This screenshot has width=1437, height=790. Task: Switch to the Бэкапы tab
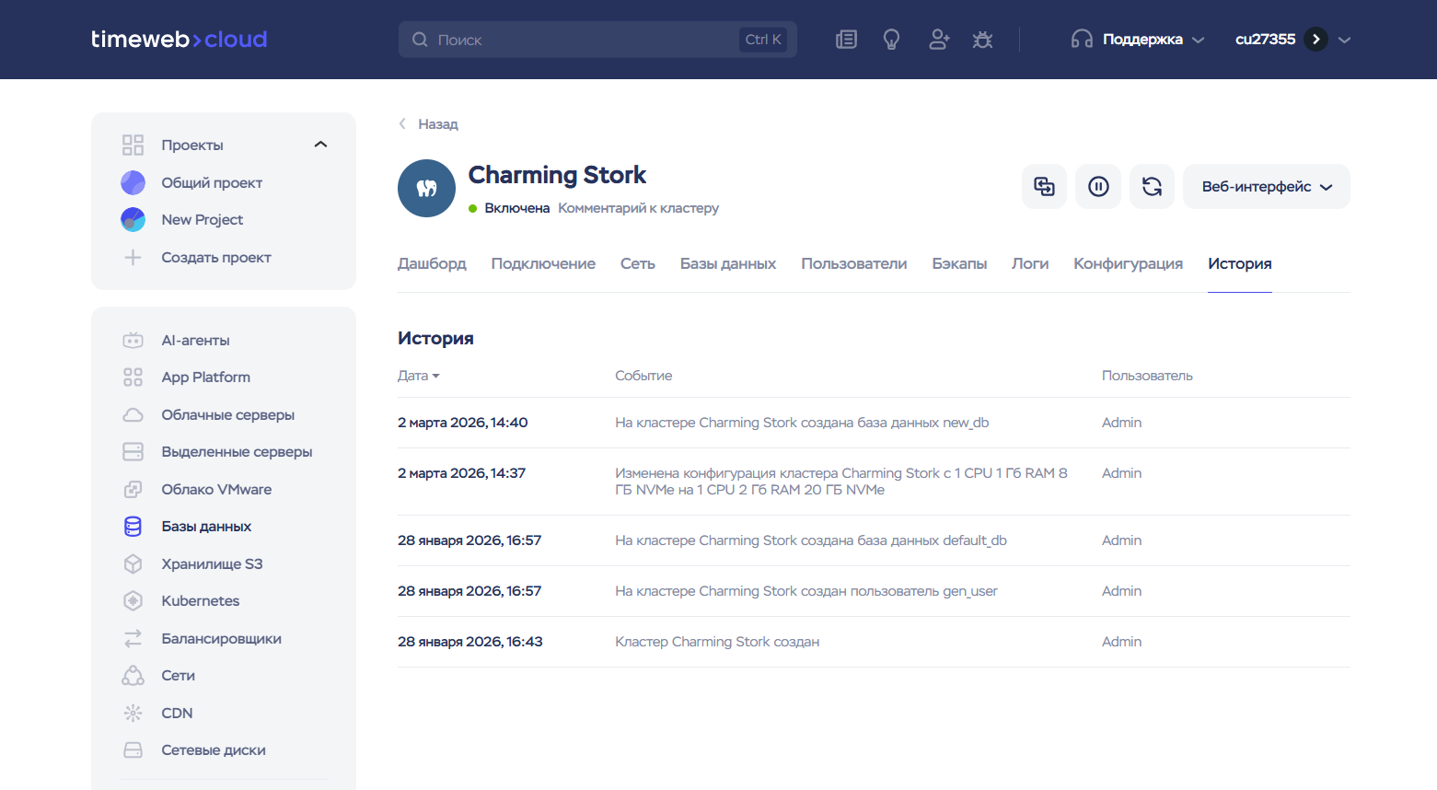(958, 263)
